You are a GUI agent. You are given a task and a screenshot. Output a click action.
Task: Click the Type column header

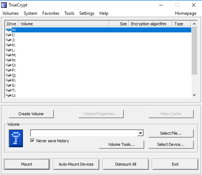(x=182, y=24)
